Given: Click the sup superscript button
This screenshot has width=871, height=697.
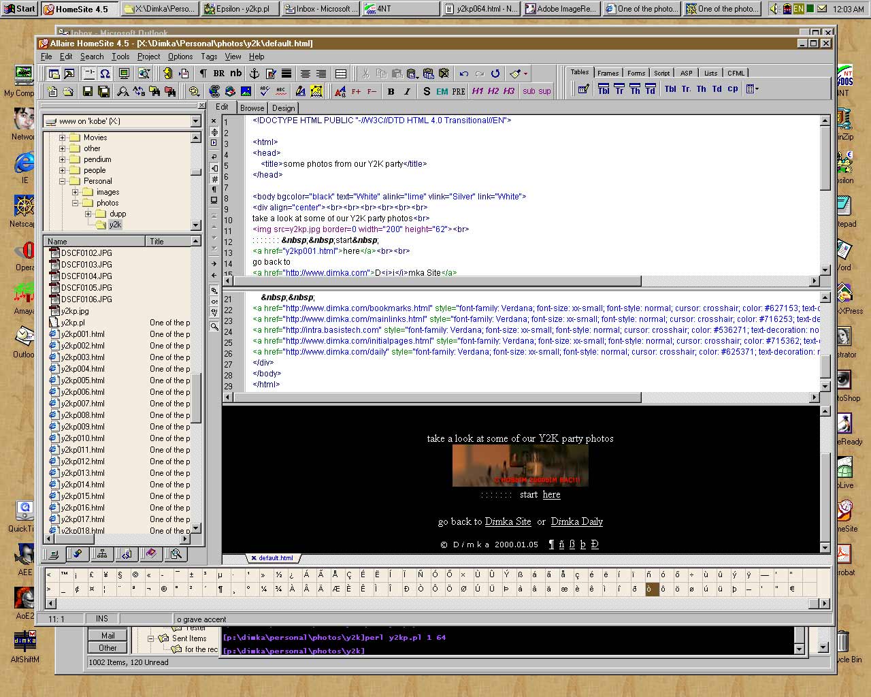Looking at the screenshot, I should coord(544,91).
